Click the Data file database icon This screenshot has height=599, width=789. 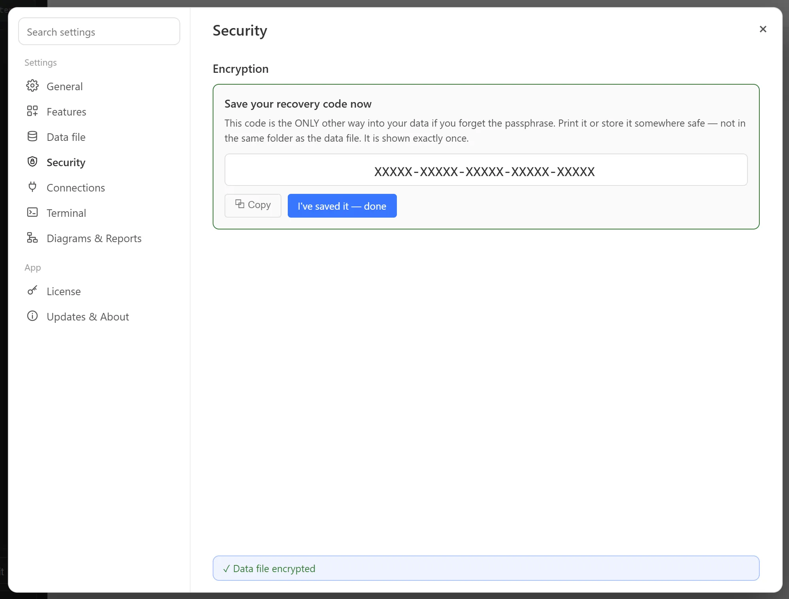32,136
